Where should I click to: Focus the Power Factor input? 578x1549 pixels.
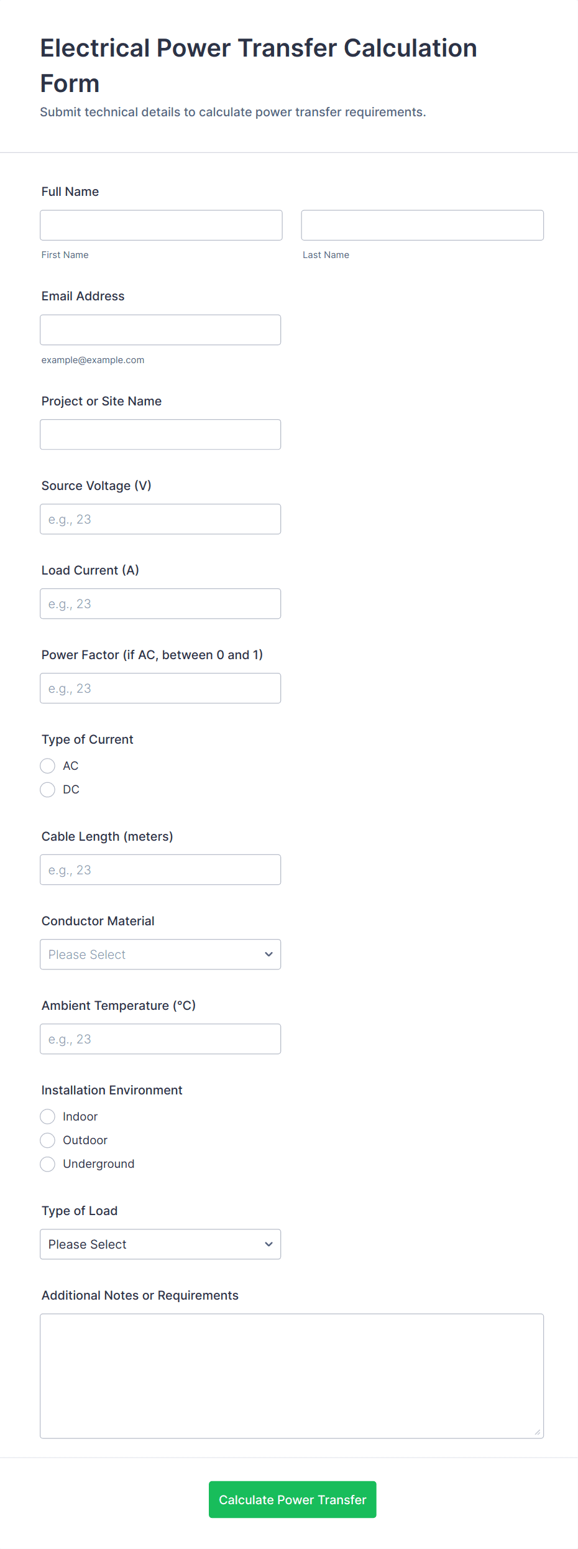tap(160, 688)
